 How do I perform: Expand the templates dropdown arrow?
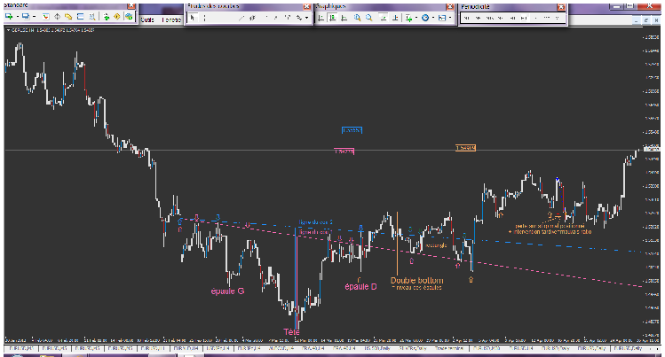pos(450,18)
